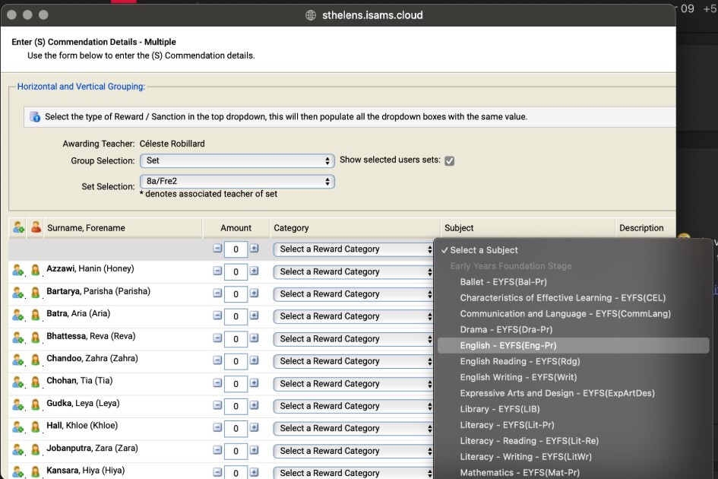Click the red pupil icon in the table header

(35, 227)
